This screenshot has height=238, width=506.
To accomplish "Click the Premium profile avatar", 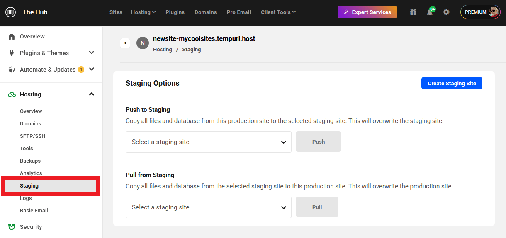I will pos(494,12).
